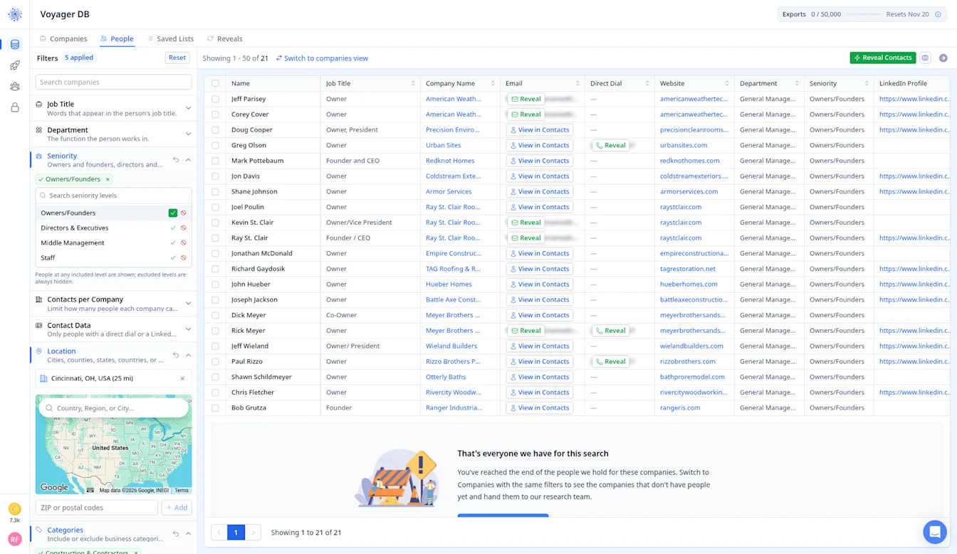Image resolution: width=957 pixels, height=554 pixels.
Task: Open the team people icon in sidebar
Action: [x=15, y=87]
